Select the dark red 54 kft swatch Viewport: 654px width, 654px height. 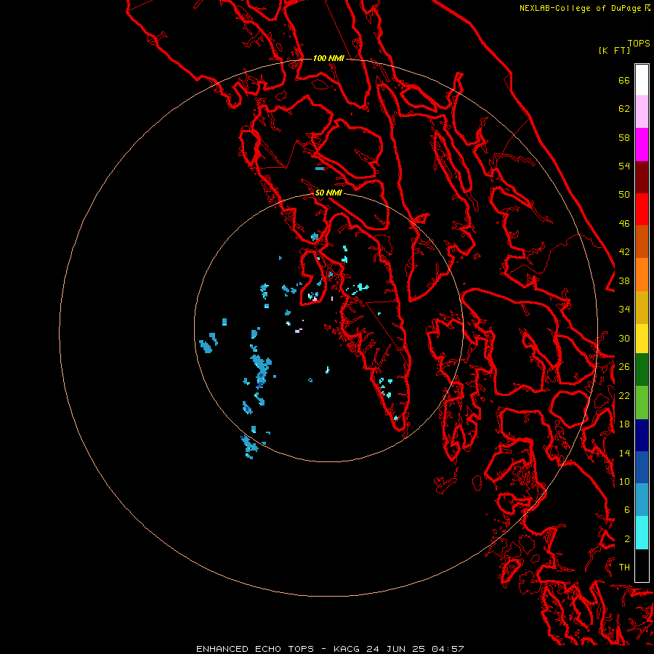[x=642, y=177]
